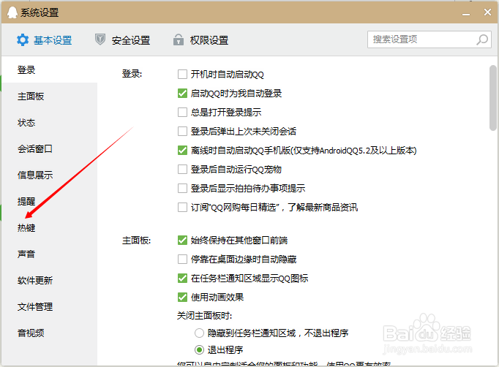Enable 开机时自动启动QQ checkbox

(182, 75)
